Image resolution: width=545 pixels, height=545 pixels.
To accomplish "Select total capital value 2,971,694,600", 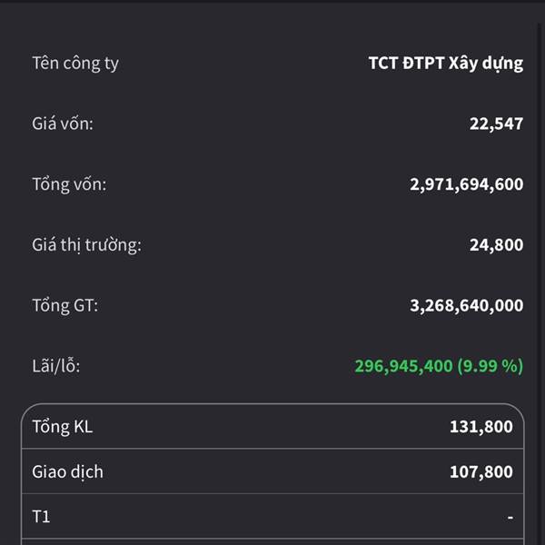I will point(467,184).
